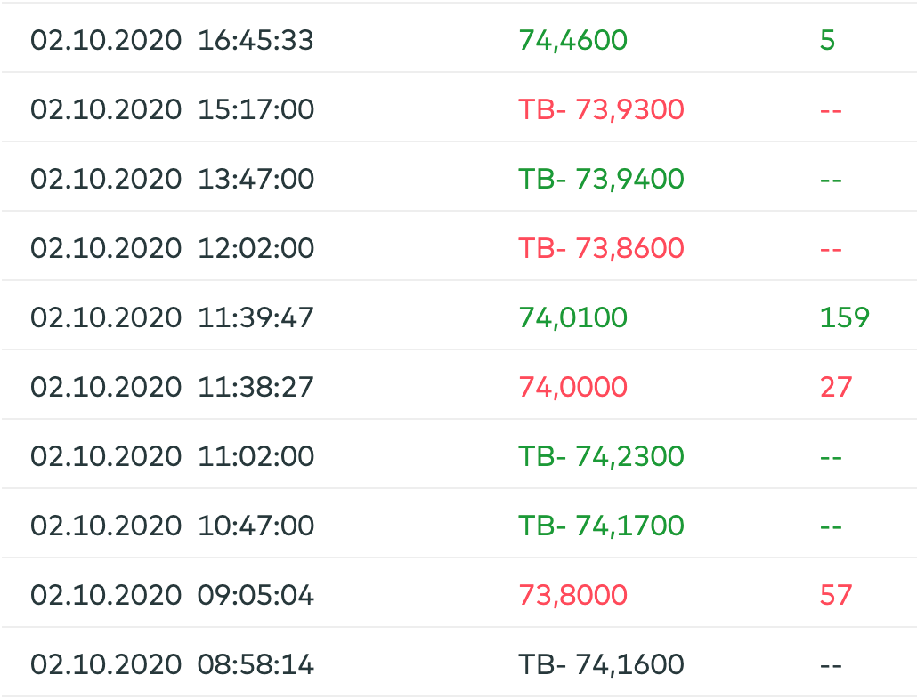Click the red 74,0000 price entry
Viewport: 917px width, 699px height.
(572, 387)
